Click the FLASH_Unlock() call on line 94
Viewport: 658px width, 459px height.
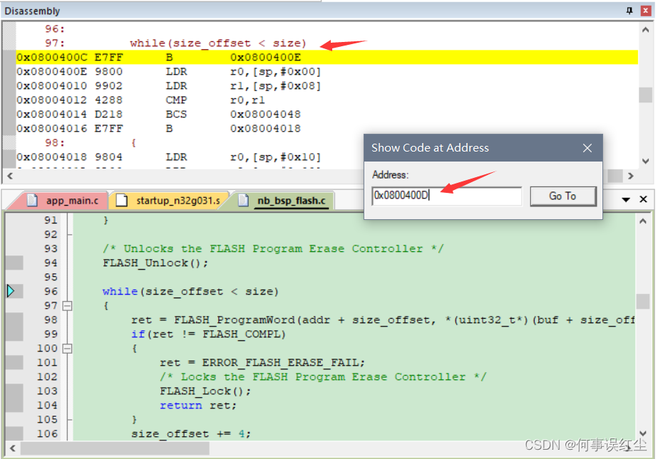[x=155, y=263]
